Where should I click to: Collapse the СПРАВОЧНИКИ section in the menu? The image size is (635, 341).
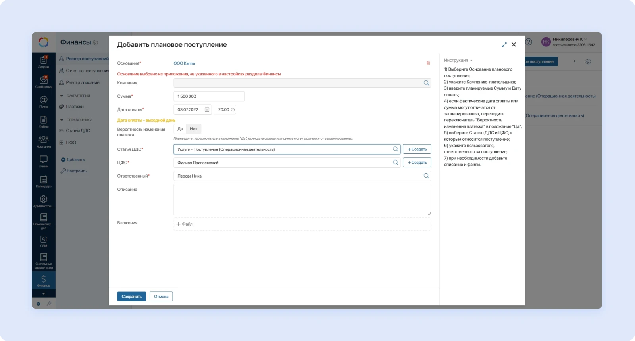(62, 120)
